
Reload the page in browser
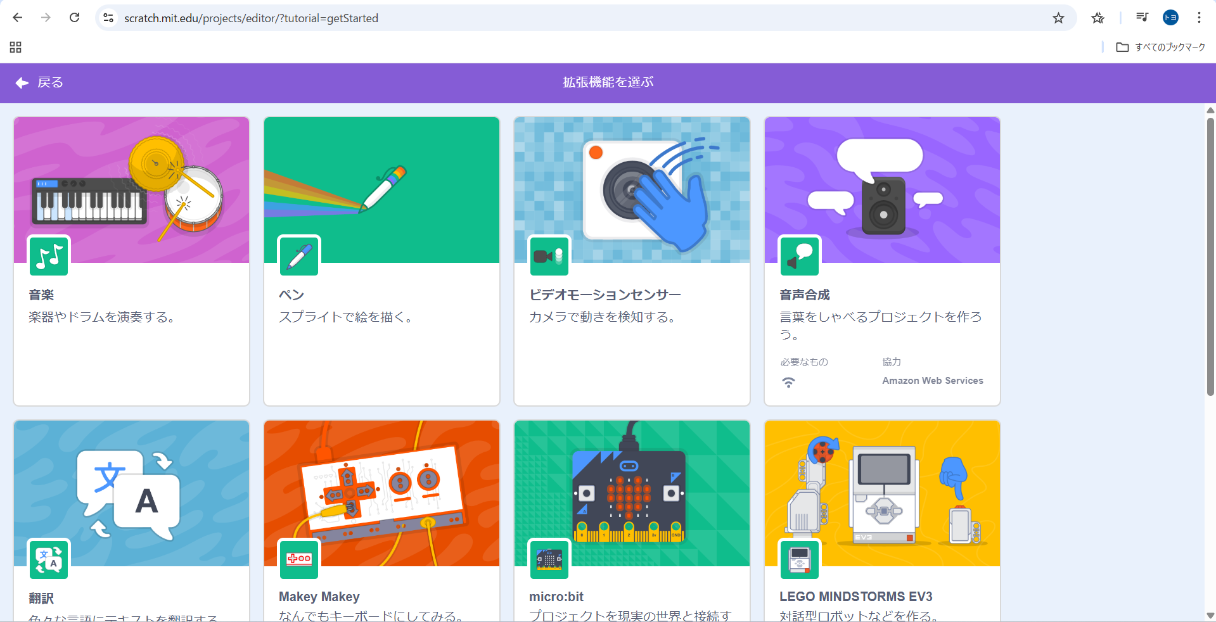pos(75,18)
